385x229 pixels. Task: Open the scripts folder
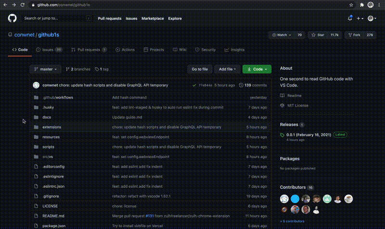point(48,147)
